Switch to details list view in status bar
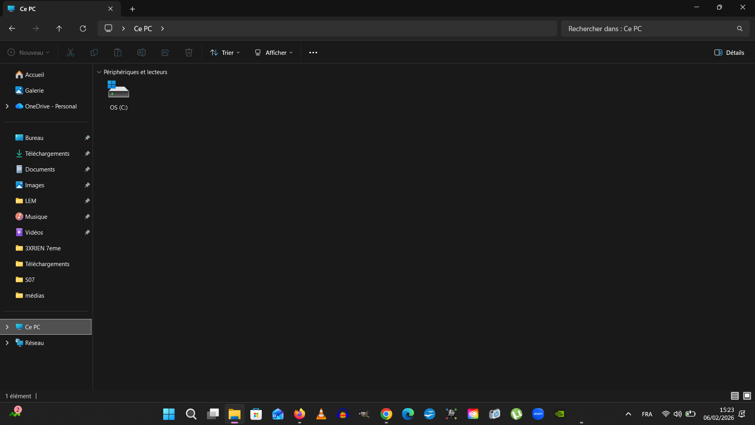Viewport: 755px width, 425px height. tap(734, 396)
